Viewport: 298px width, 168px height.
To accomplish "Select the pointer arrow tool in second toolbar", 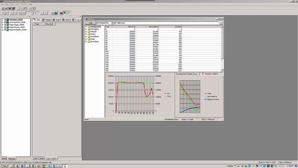I will (x=3, y=13).
